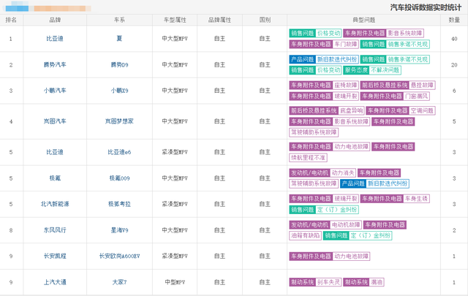
Task: Select 影音系统故障 tag in the 夏 row
Action: (x=405, y=33)
